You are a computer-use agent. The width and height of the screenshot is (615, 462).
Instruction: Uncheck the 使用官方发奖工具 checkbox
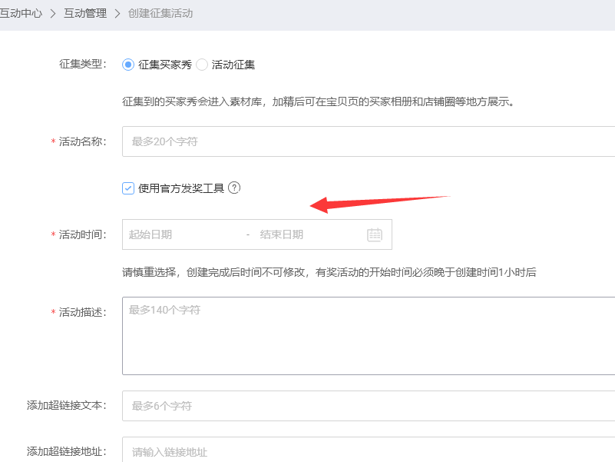pos(128,188)
